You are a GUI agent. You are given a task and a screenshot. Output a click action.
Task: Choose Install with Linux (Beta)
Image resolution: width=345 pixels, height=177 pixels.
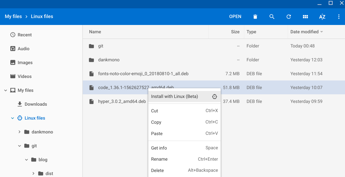(184, 96)
